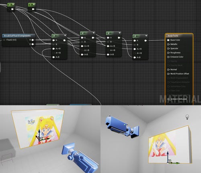Click A<B pin on first If node
The image size is (201, 173).
point(54,57)
